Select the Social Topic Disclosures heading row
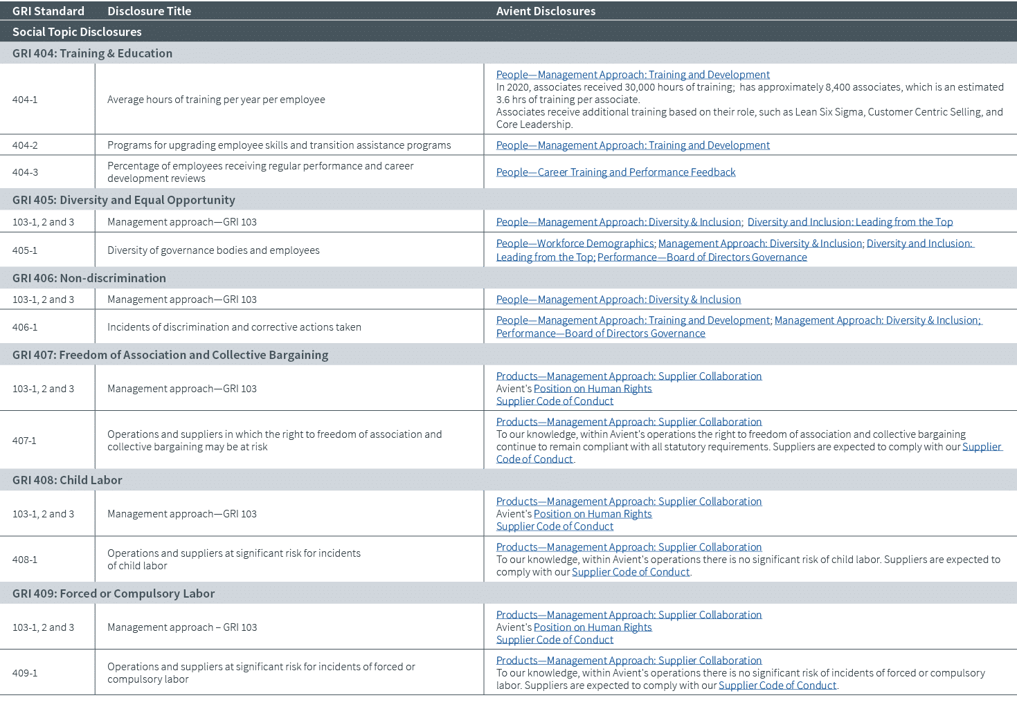Screen dimensions: 1017x709 click(77, 32)
